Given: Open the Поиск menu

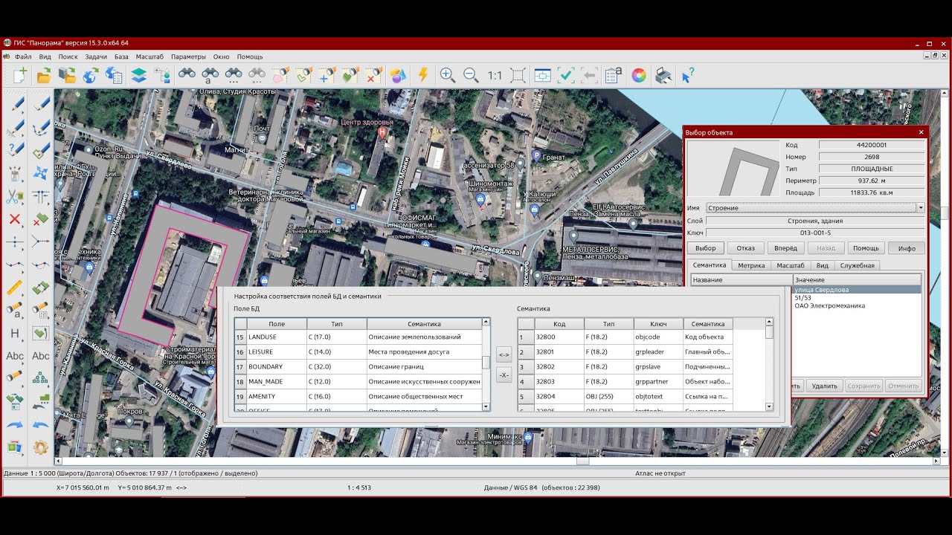Looking at the screenshot, I should click(x=68, y=56).
